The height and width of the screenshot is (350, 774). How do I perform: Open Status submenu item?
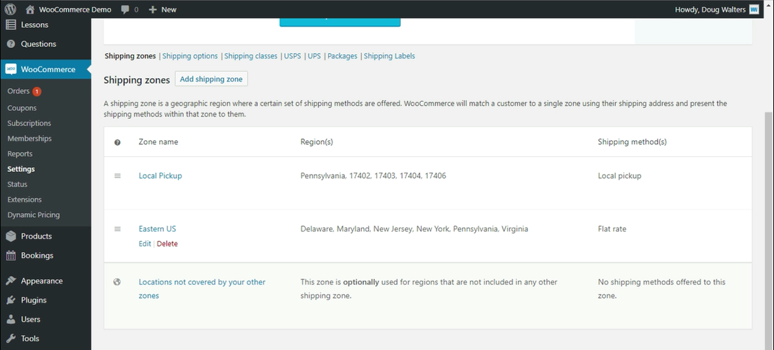(17, 184)
